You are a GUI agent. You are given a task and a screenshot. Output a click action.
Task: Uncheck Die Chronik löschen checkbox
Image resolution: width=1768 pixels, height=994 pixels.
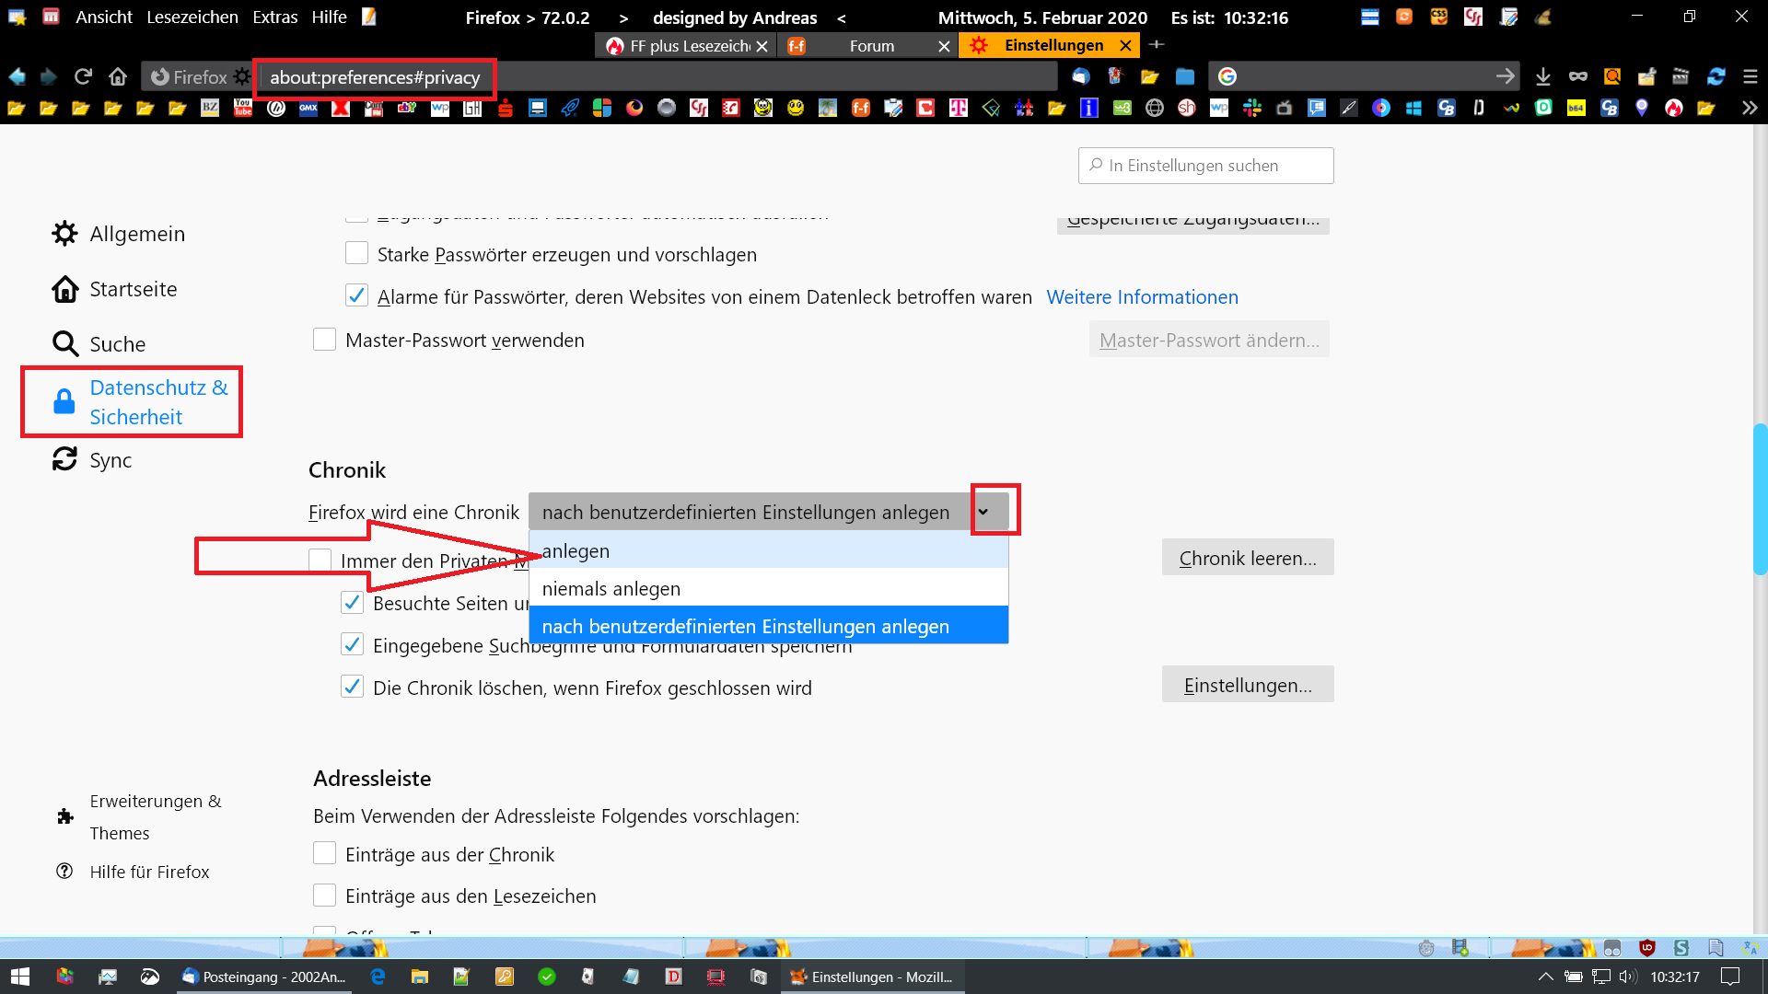pos(352,687)
